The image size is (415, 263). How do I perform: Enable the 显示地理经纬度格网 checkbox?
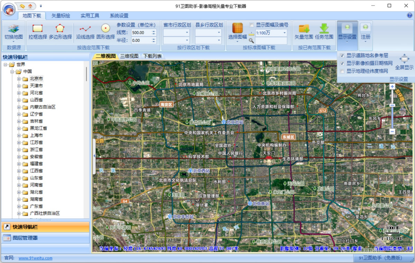pyautogui.click(x=342, y=71)
